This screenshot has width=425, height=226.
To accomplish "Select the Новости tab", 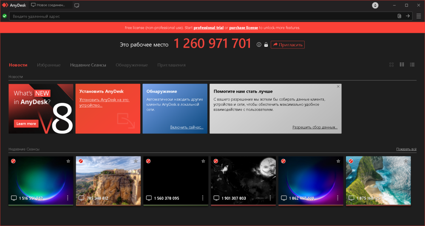I will pos(18,65).
